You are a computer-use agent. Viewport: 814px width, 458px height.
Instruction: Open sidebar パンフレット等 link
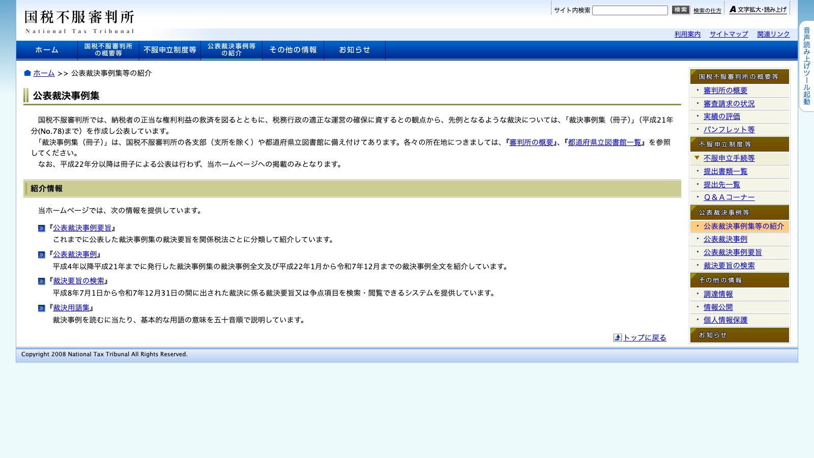coord(729,130)
